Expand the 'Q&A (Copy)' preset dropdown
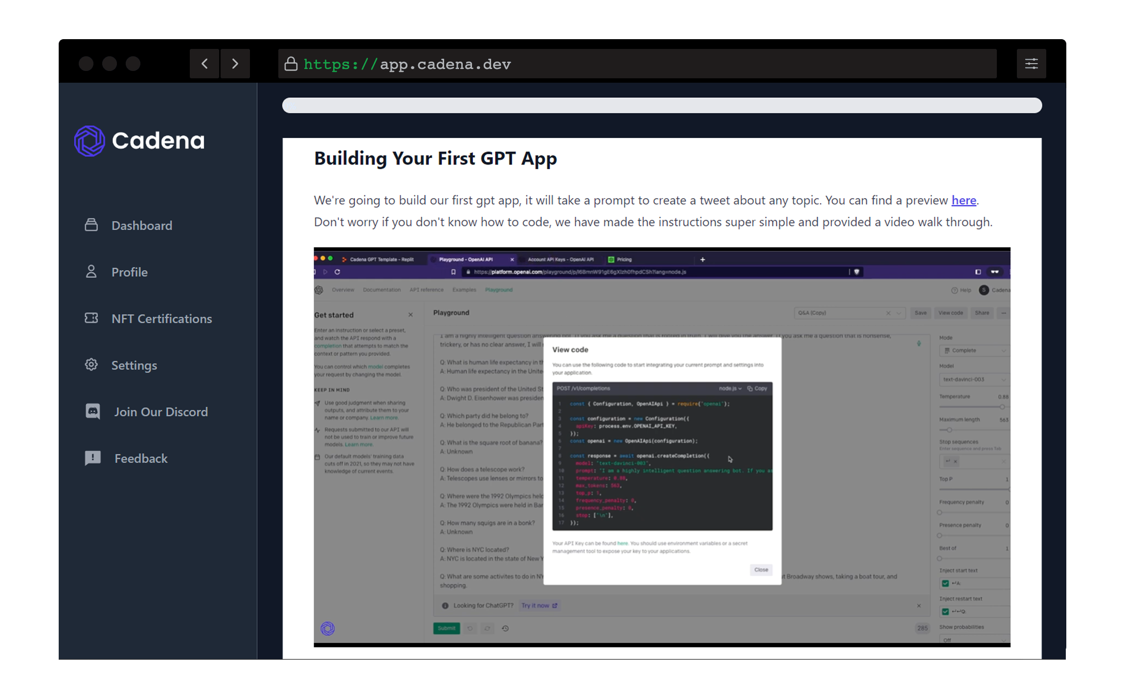 point(899,313)
